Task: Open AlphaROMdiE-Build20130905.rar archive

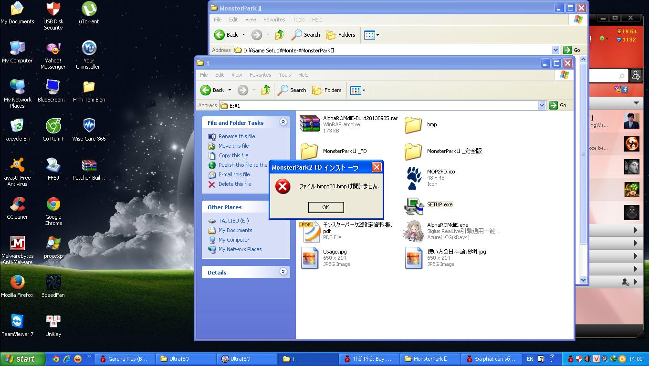Action: tap(309, 124)
